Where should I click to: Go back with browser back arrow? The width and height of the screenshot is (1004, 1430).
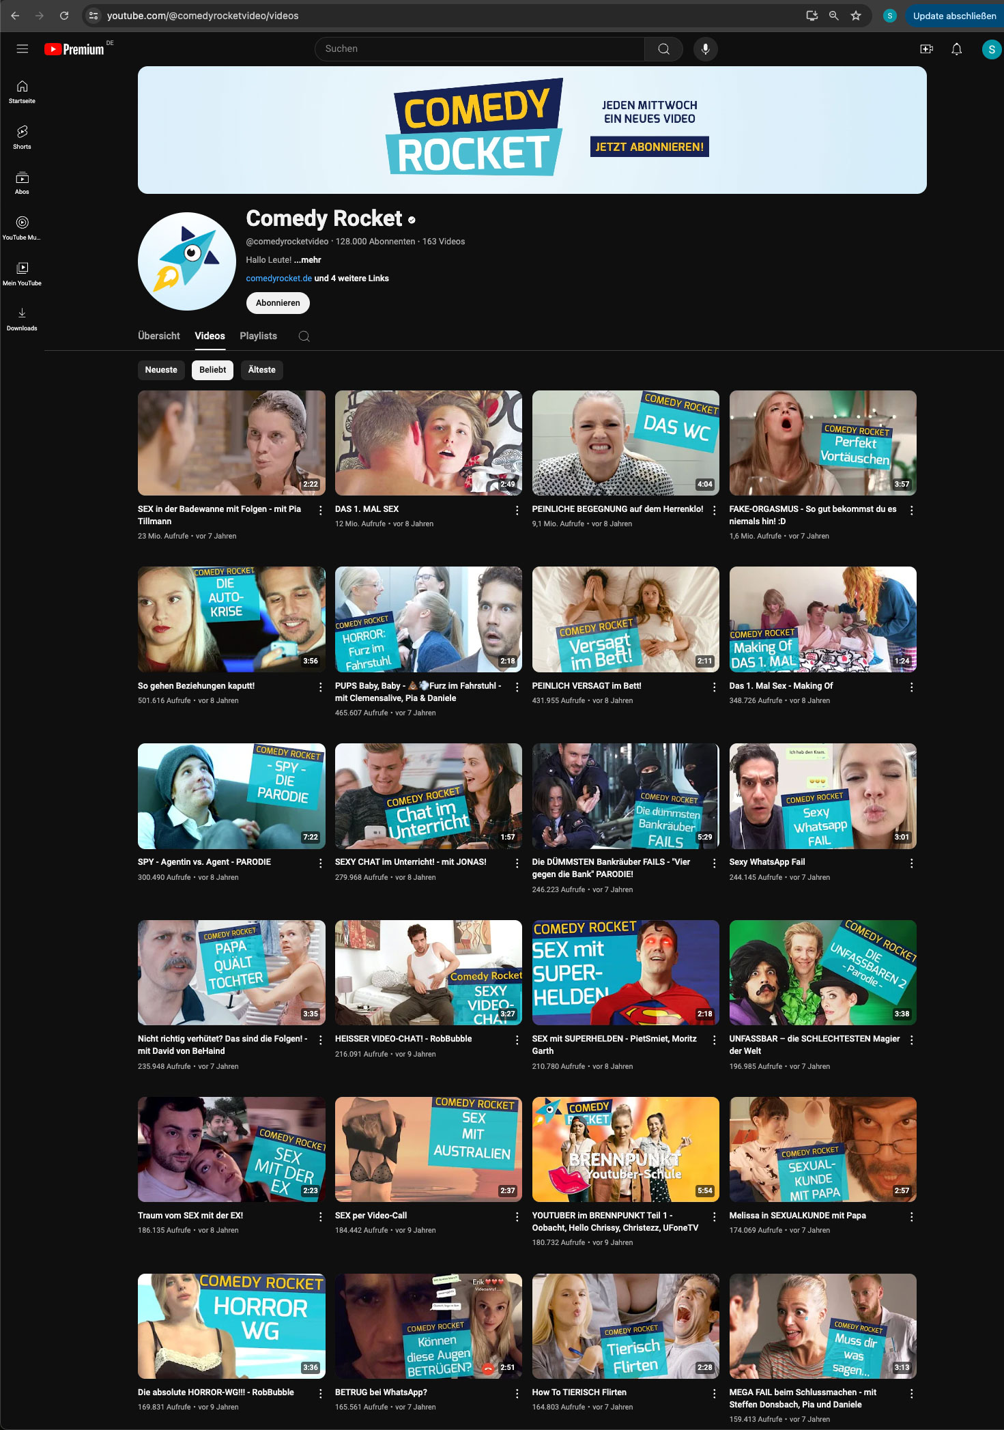coord(15,16)
